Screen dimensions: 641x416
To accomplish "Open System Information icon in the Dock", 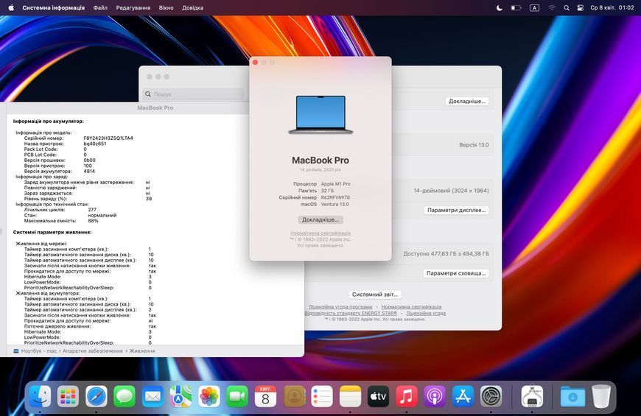I will [532, 396].
